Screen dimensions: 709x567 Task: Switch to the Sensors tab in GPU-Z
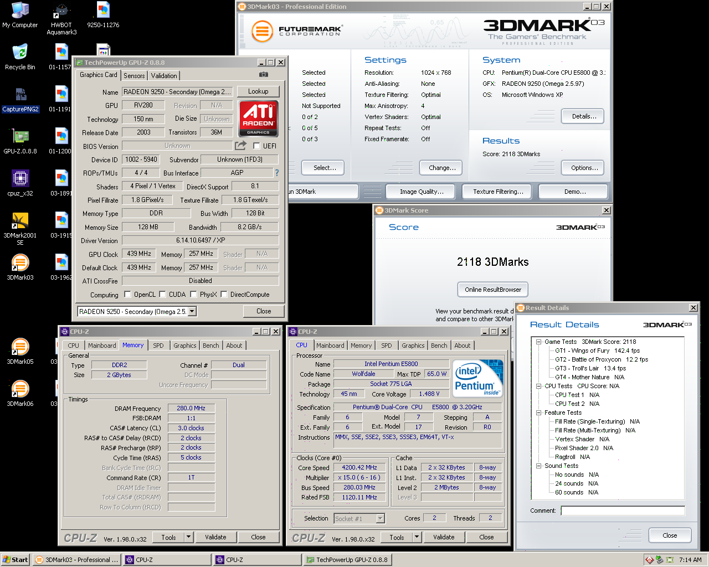click(134, 76)
